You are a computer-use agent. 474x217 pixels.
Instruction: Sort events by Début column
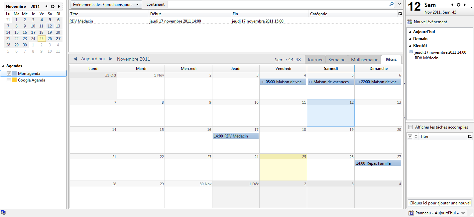pyautogui.click(x=190, y=14)
